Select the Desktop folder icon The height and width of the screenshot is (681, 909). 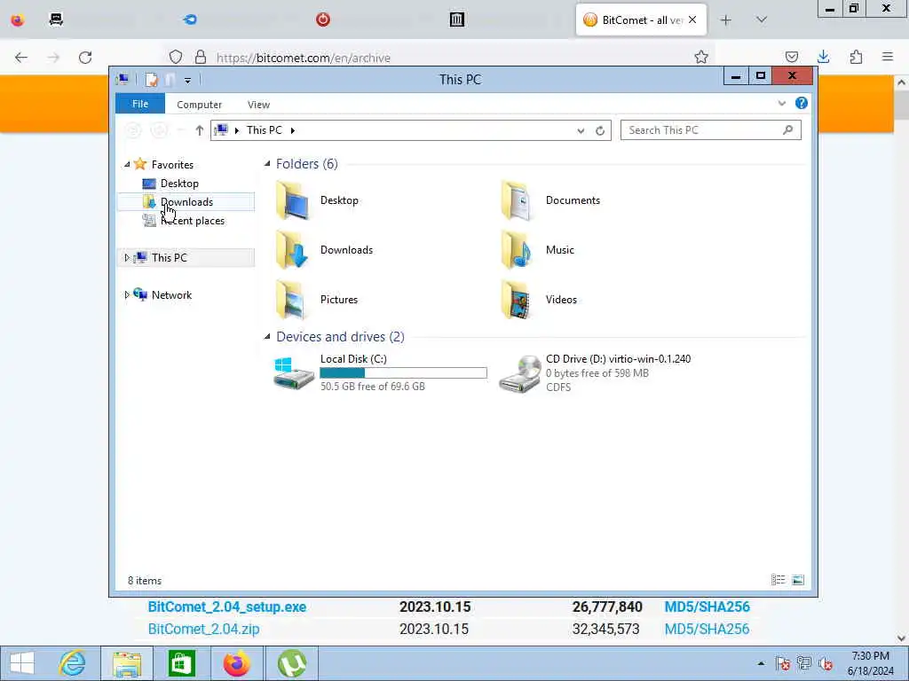(x=294, y=200)
